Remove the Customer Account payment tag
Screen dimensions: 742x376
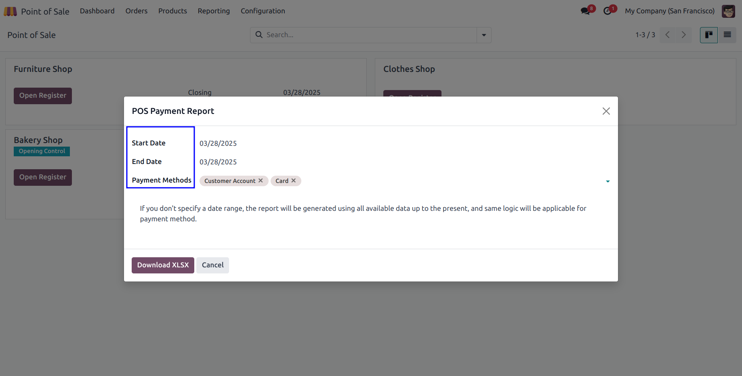pyautogui.click(x=261, y=181)
